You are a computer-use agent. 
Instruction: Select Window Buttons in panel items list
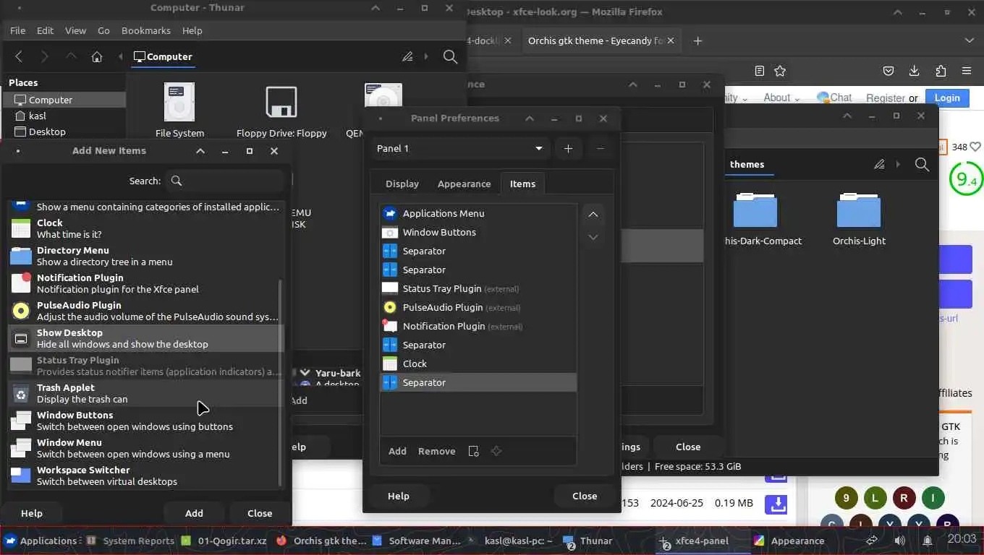point(478,232)
